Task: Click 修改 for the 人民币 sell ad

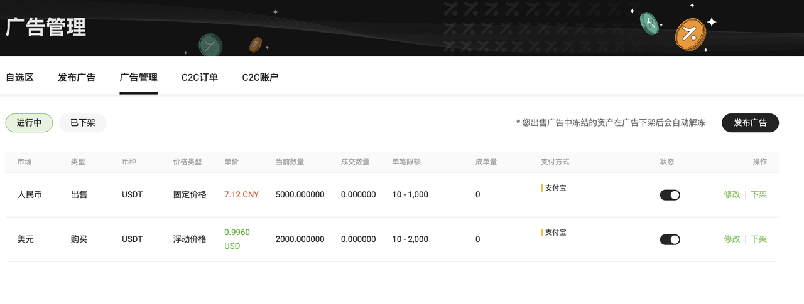Action: tap(732, 195)
